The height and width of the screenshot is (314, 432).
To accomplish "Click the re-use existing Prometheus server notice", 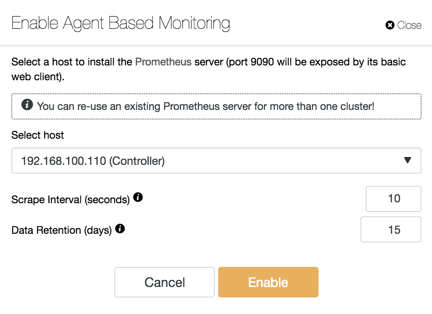I will click(206, 106).
